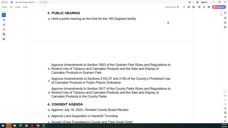Select the Highlight pen tool
This screenshot has height=128, width=228.
pos(4,25)
